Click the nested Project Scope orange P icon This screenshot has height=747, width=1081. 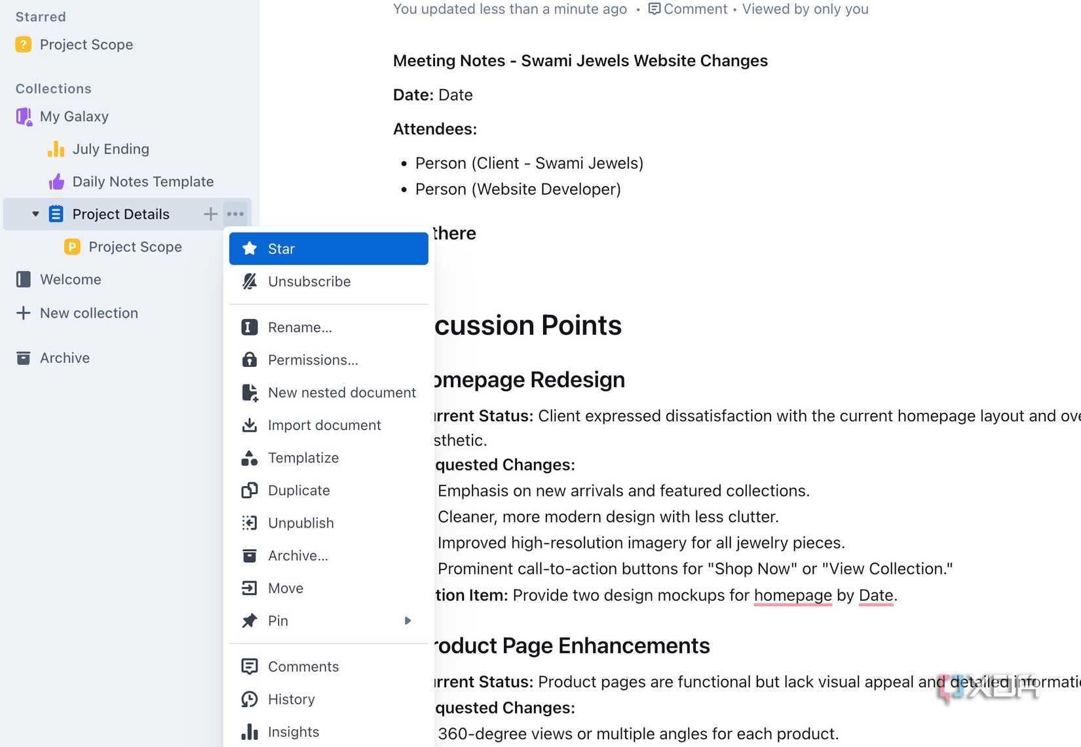71,247
